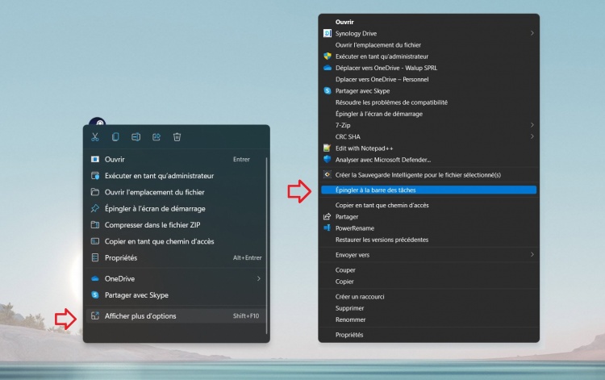Click the Synology Drive icon
This screenshot has width=605, height=380.
[x=328, y=34]
